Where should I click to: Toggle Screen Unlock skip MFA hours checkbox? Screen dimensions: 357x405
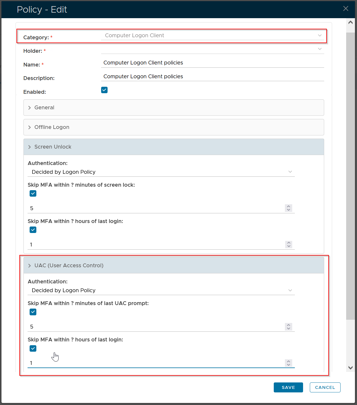pyautogui.click(x=33, y=230)
